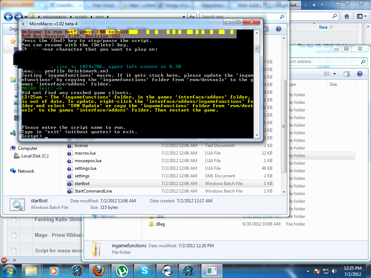Click the console window vertical scrollbar
371x278 pixels.
click(257, 90)
